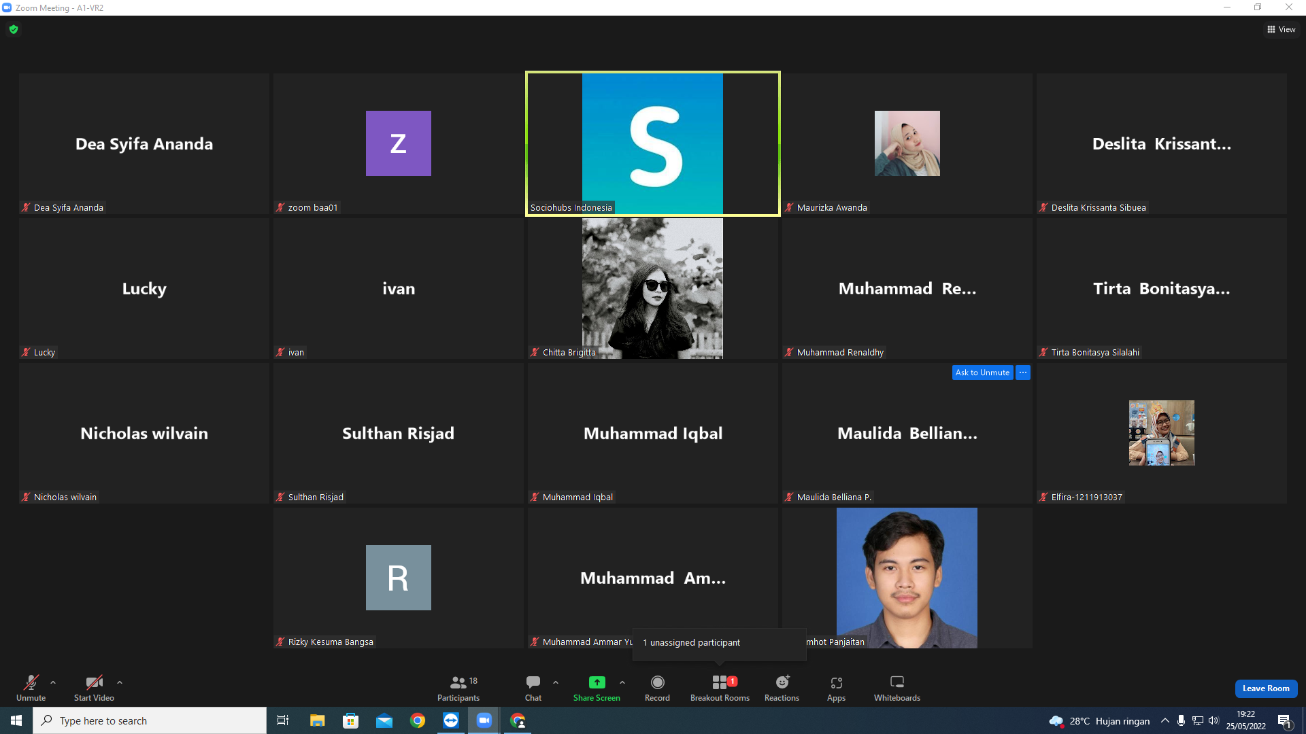Unmute the microphone in Zoom toolbar

point(31,688)
